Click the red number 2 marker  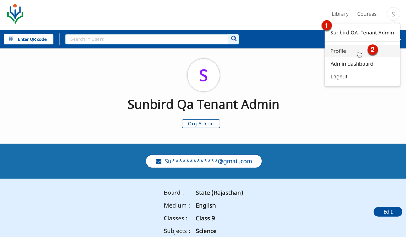tap(372, 50)
